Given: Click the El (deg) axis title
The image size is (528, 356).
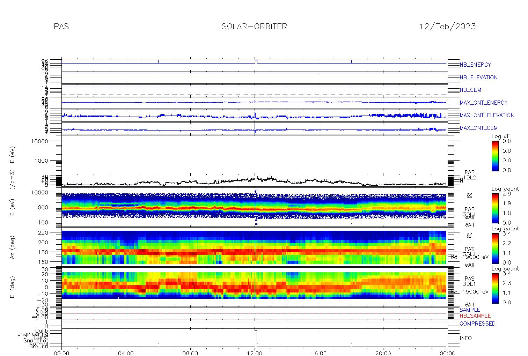Looking at the screenshot, I should [x=13, y=287].
